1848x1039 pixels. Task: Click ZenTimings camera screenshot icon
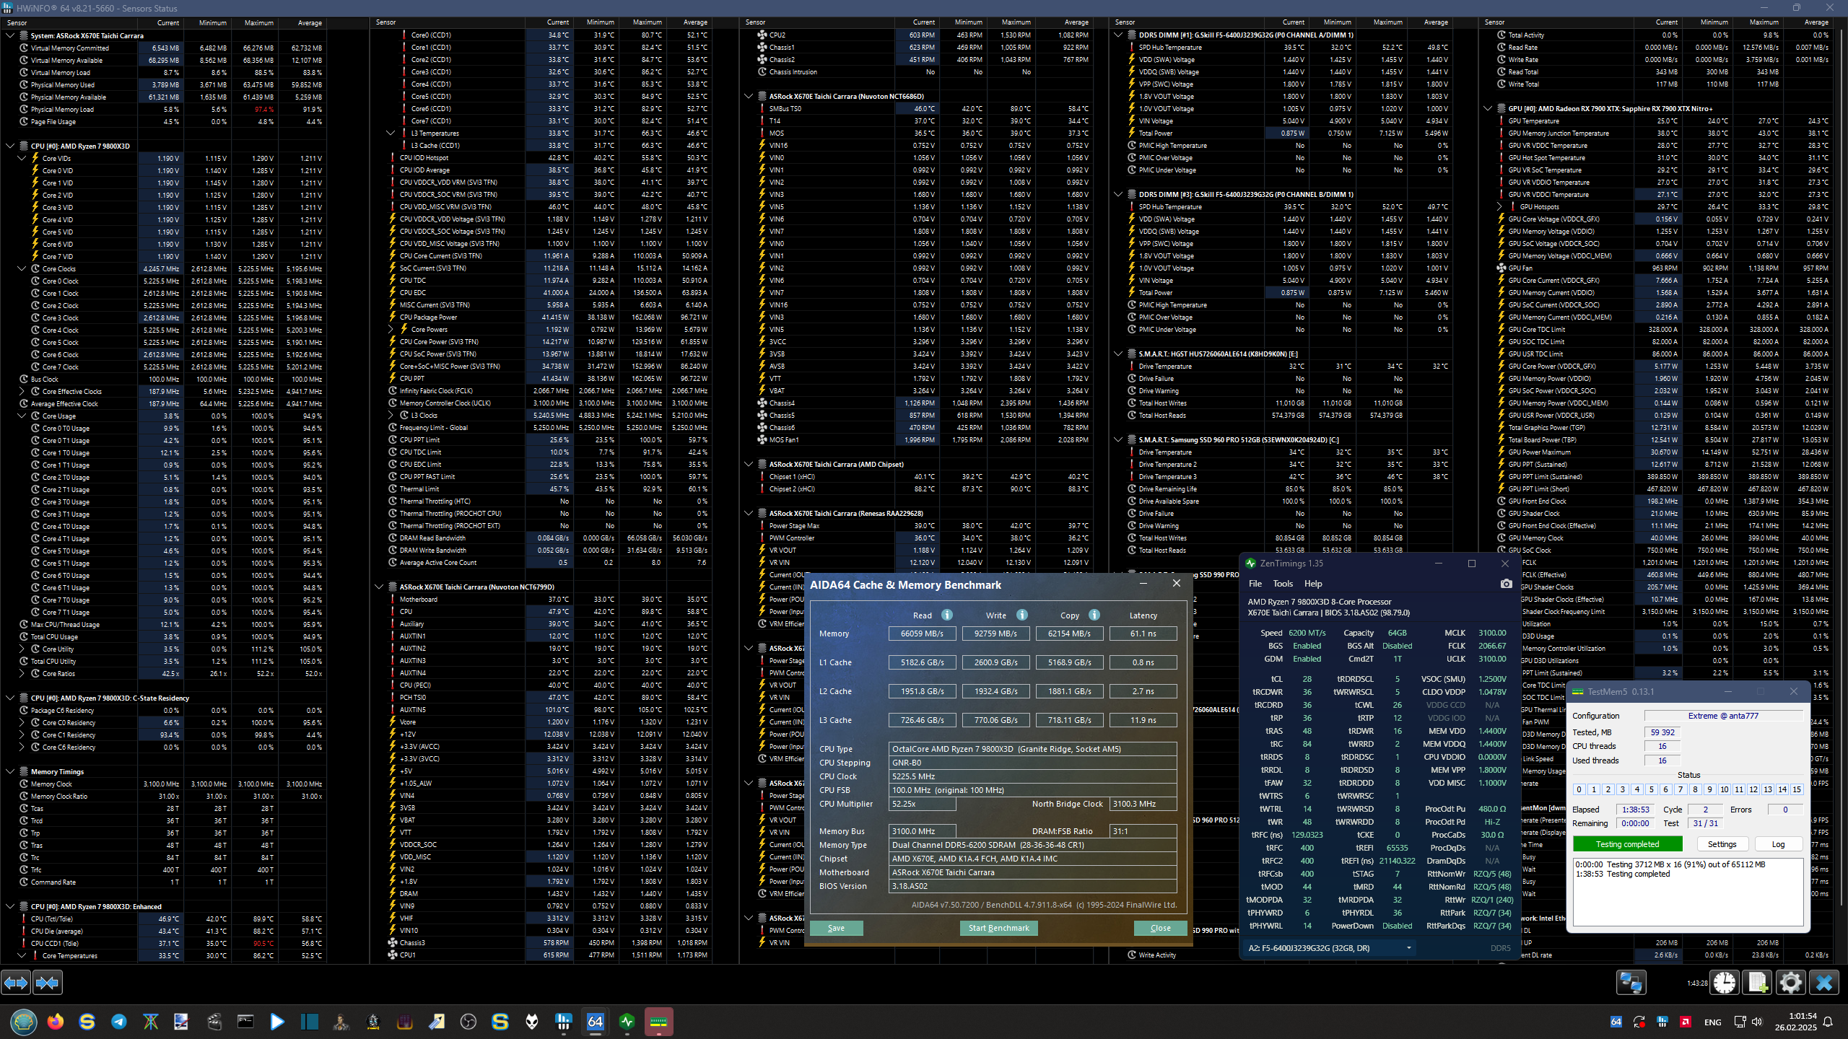click(x=1506, y=584)
